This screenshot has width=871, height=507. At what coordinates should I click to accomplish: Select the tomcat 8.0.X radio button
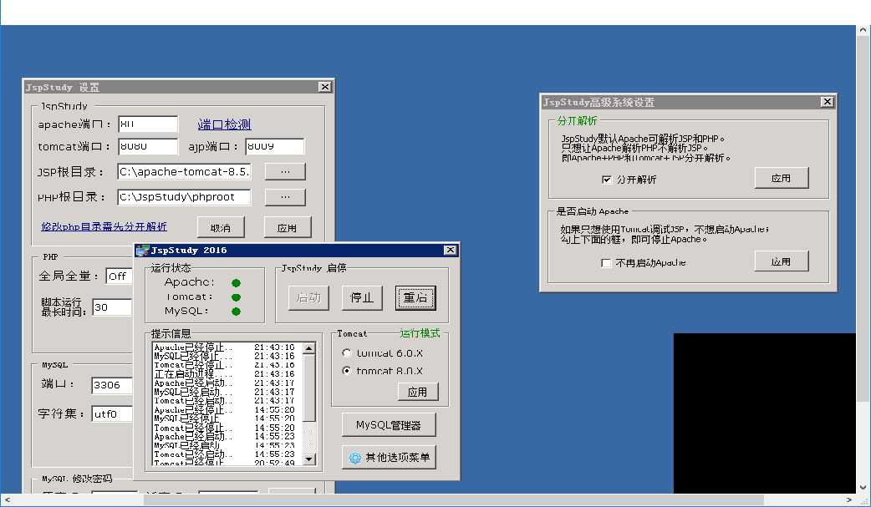(x=347, y=370)
